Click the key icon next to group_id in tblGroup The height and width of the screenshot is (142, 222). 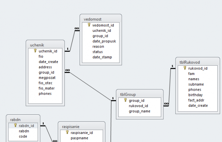125,100
